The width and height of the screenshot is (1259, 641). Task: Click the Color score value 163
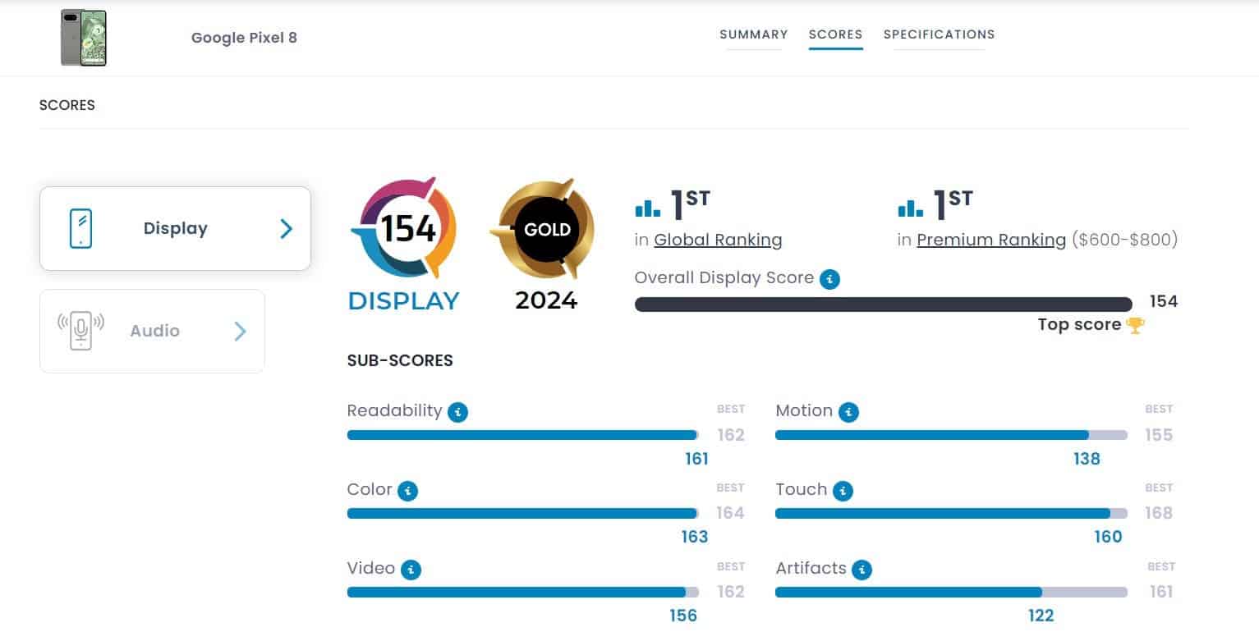[x=695, y=537]
